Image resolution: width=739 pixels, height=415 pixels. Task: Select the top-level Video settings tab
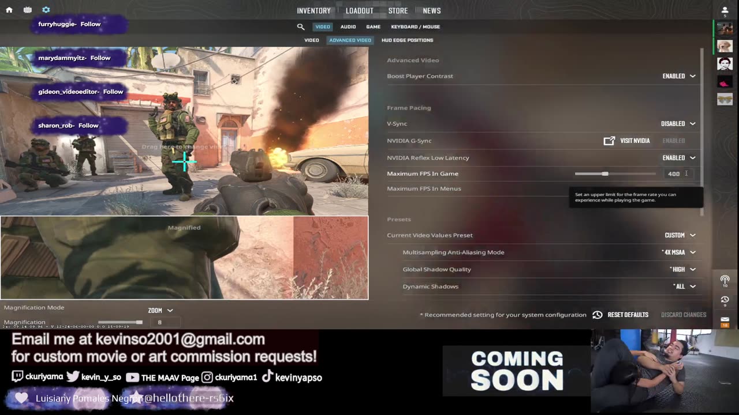(x=323, y=27)
